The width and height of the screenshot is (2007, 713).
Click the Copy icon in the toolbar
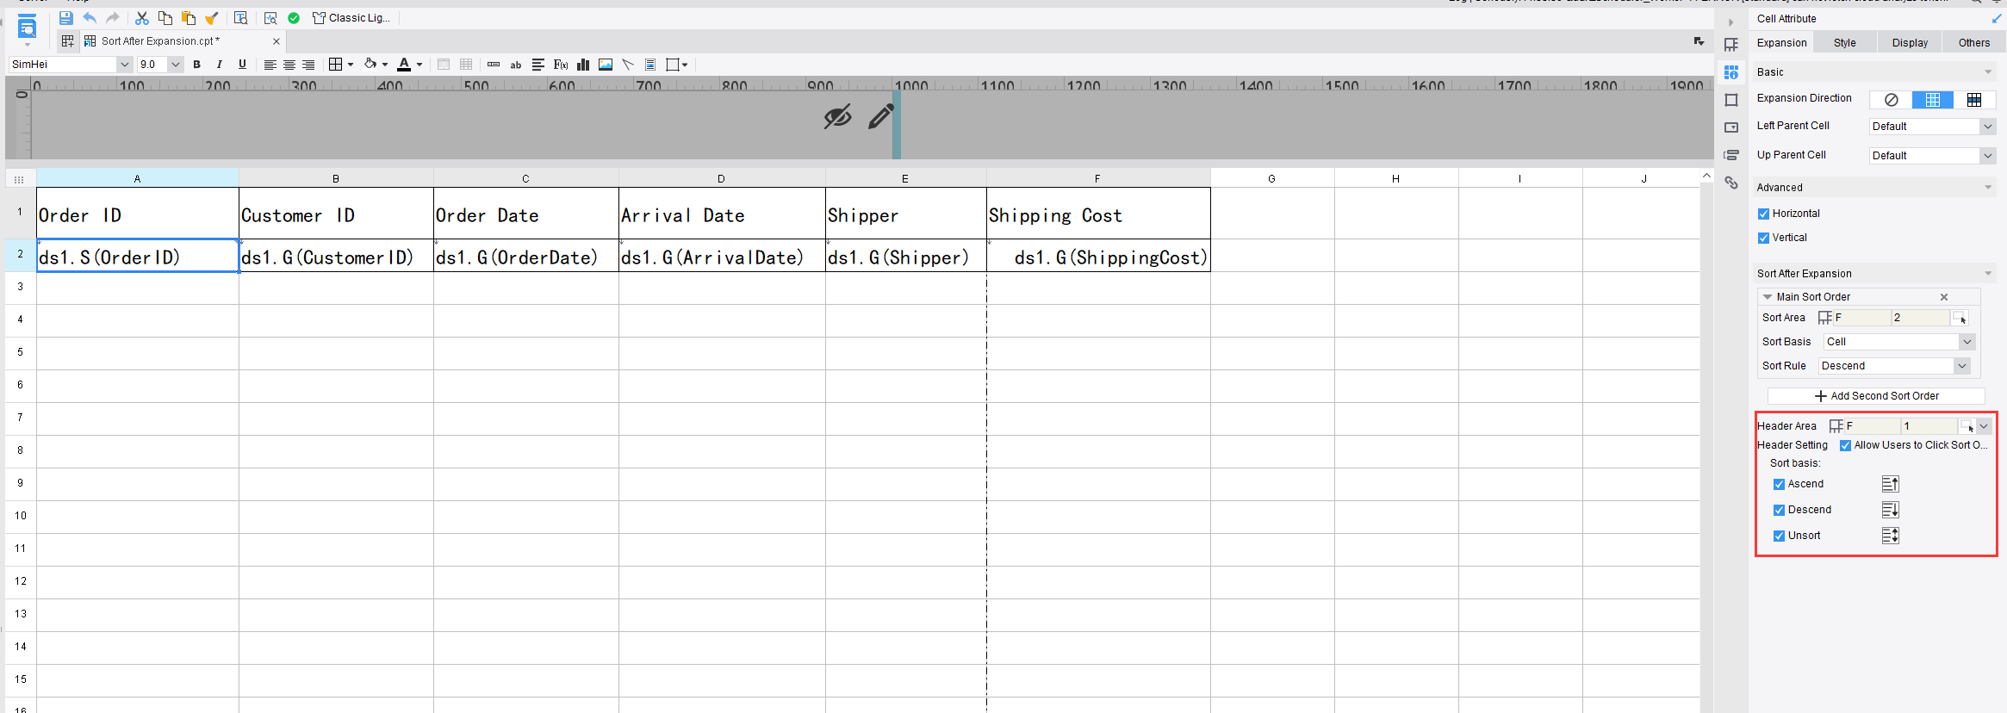click(x=165, y=18)
